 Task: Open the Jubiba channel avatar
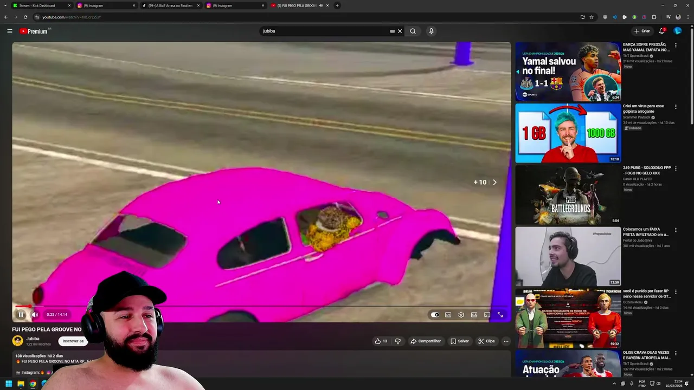17,341
